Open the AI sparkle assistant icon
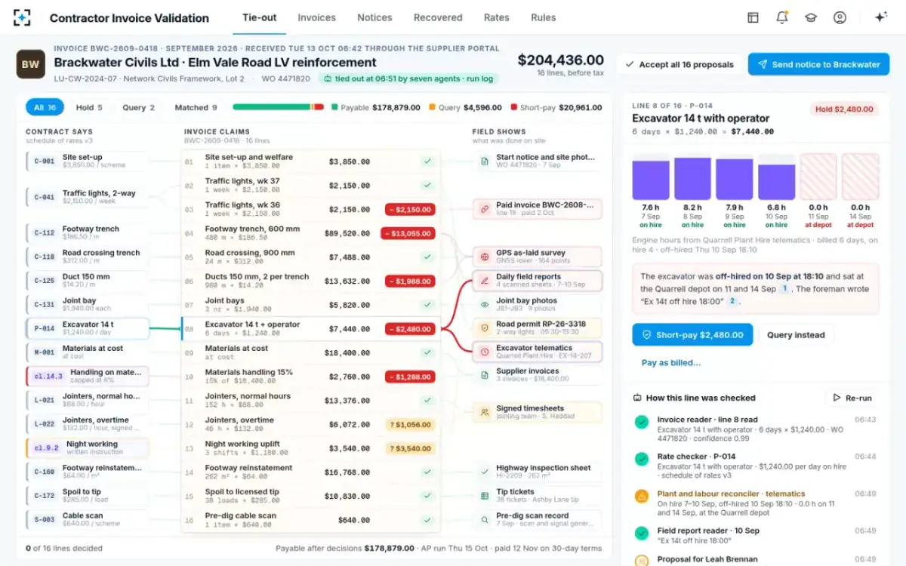 point(880,17)
